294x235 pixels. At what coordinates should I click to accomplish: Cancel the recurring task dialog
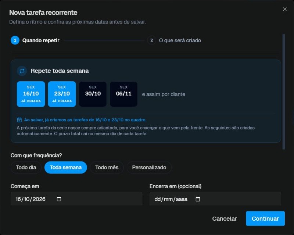[x=225, y=218]
